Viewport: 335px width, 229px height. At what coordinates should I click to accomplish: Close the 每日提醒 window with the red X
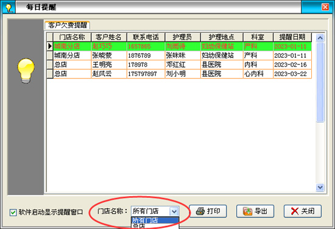point(325,7)
